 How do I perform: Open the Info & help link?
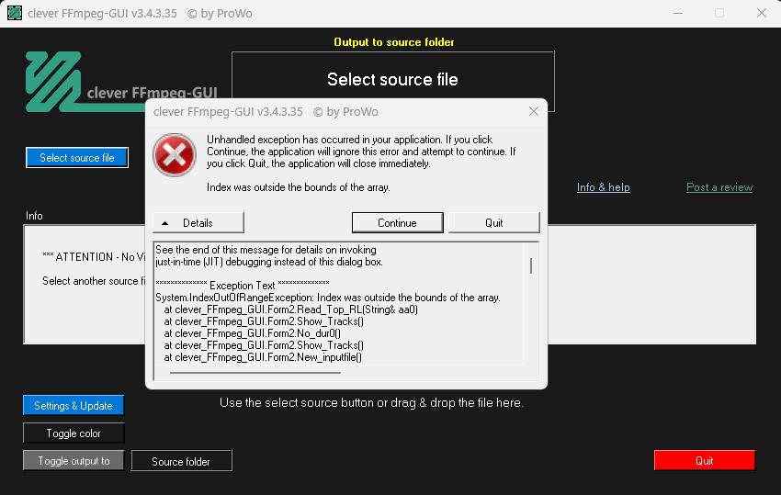coord(603,187)
